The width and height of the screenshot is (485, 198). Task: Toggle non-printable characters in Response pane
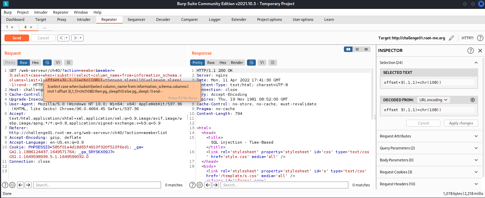point(262,63)
